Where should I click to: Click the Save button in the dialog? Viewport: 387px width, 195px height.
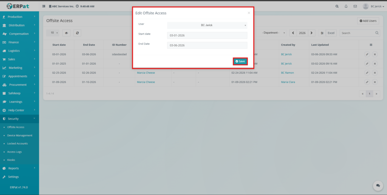[240, 61]
